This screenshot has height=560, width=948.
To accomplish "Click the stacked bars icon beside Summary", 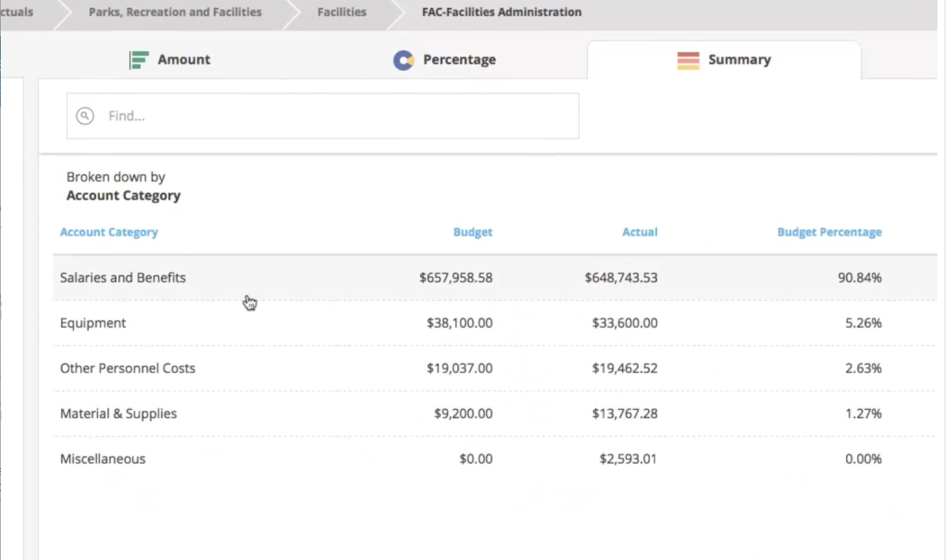I will pyautogui.click(x=688, y=60).
